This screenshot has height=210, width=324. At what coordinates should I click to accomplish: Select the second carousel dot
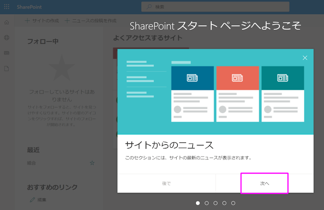pyautogui.click(x=207, y=203)
